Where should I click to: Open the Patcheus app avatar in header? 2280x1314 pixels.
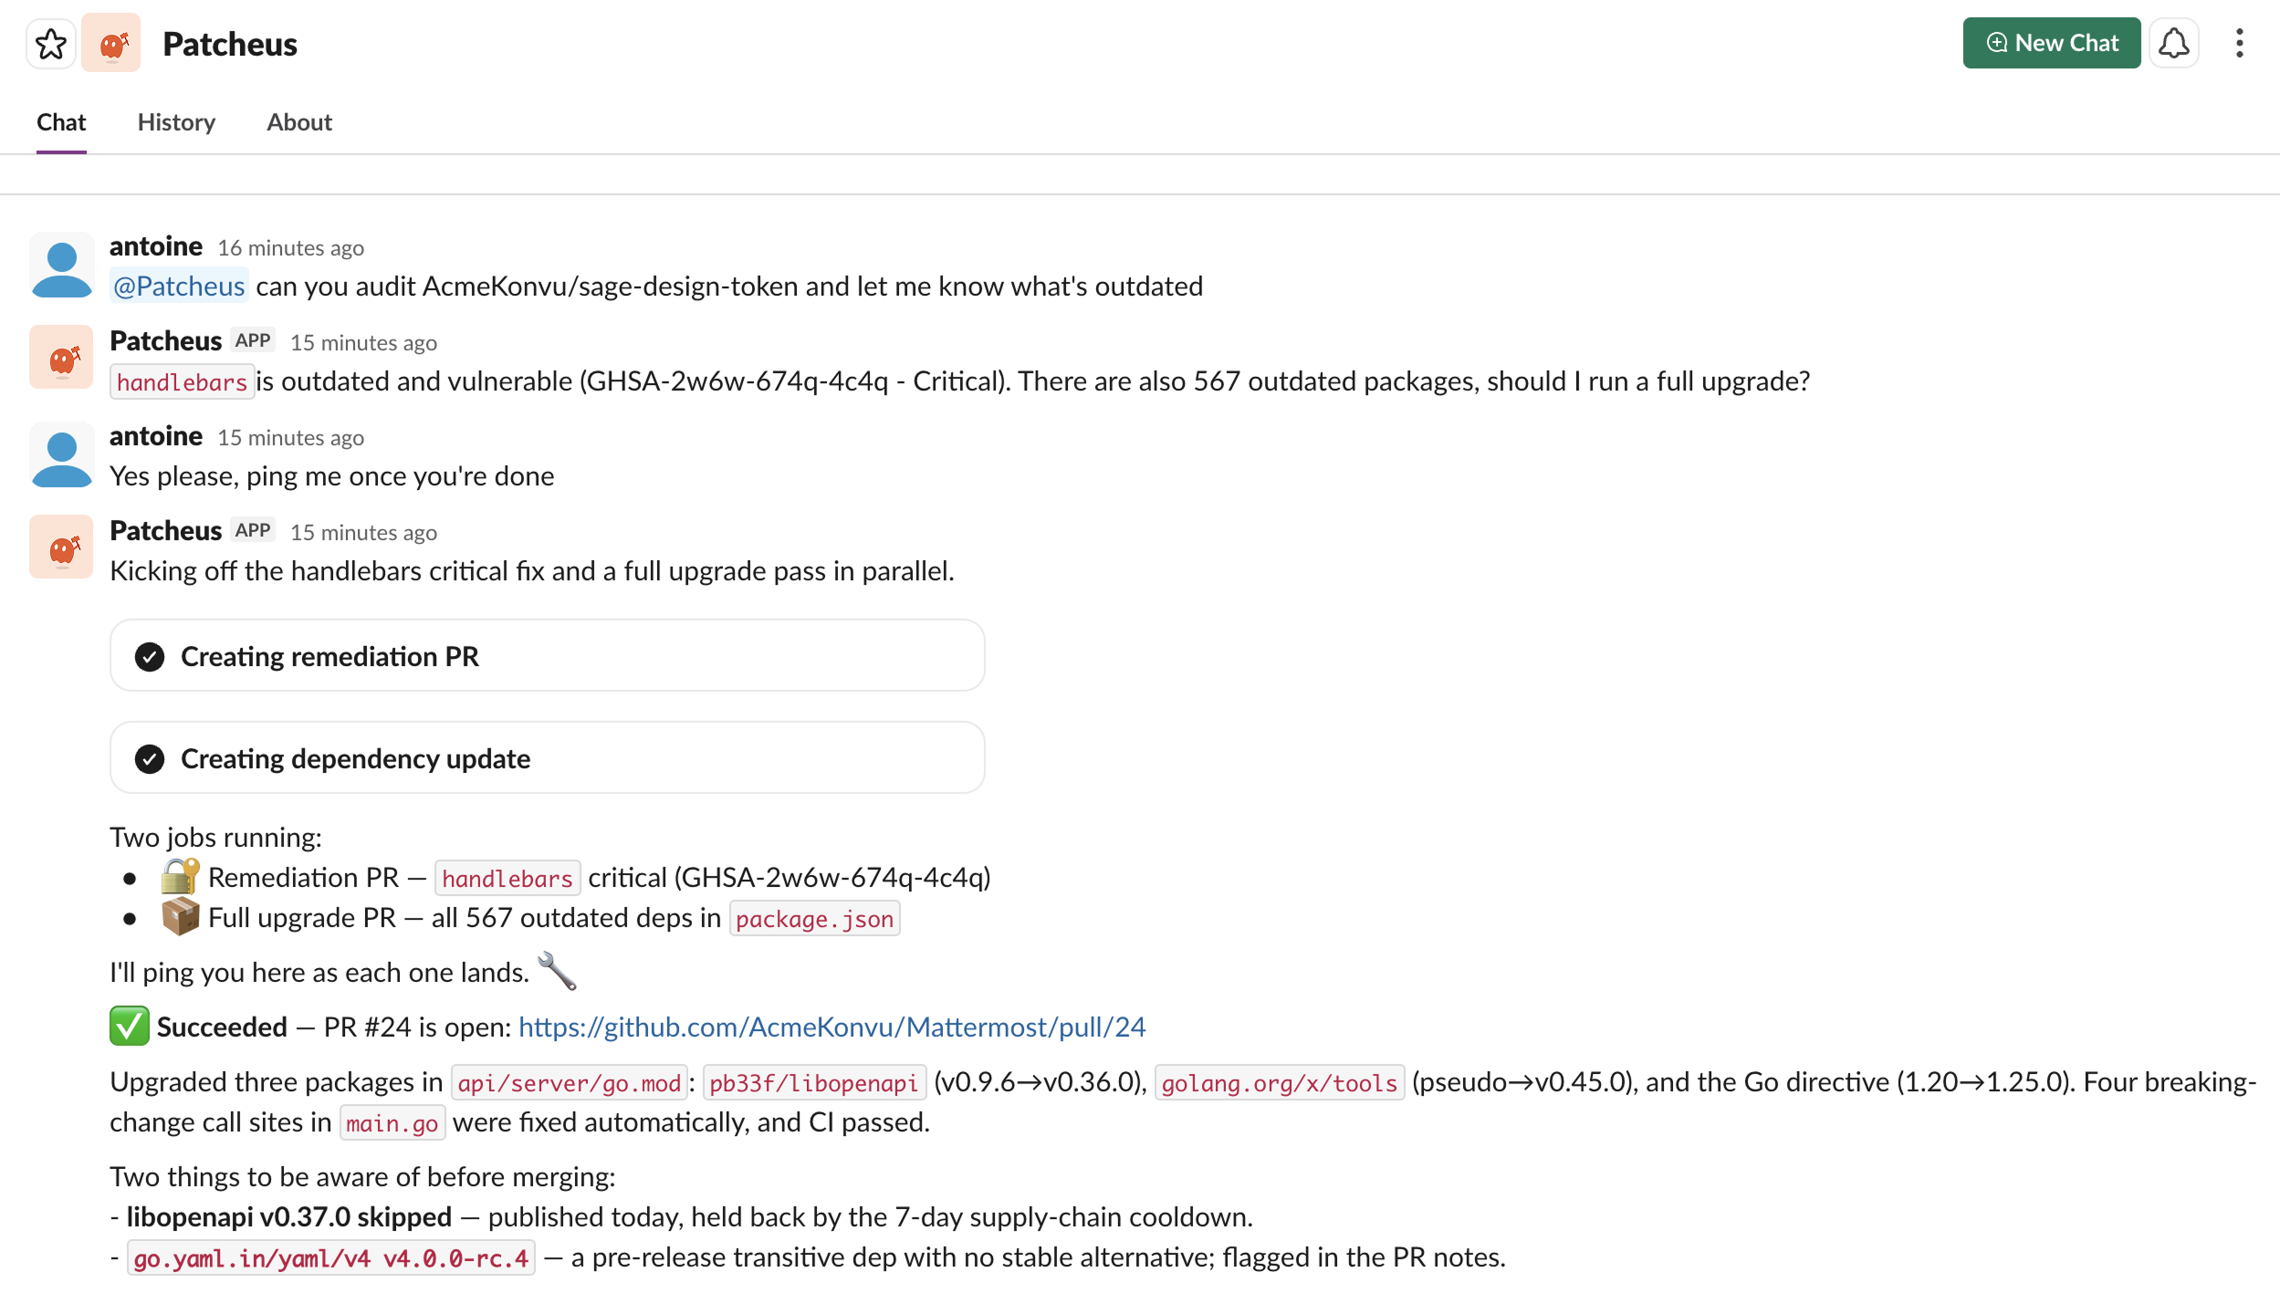click(x=111, y=43)
